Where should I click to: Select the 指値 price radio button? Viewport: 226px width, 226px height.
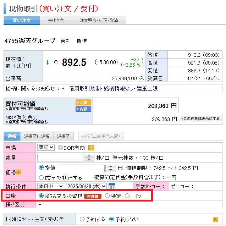[x=41, y=167]
